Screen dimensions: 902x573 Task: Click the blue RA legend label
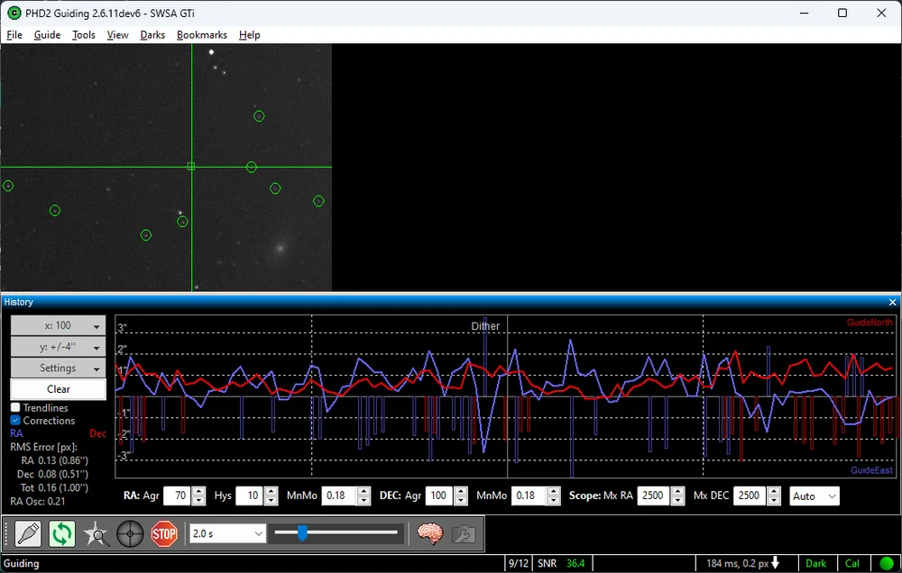[16, 433]
